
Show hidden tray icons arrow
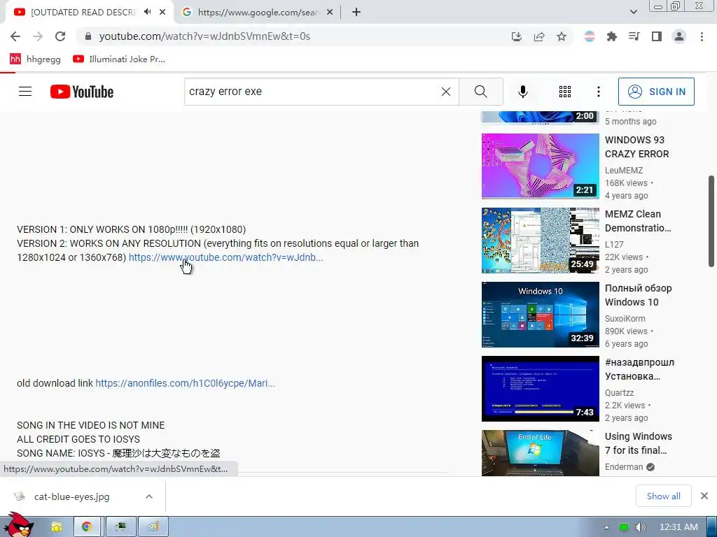[606, 527]
